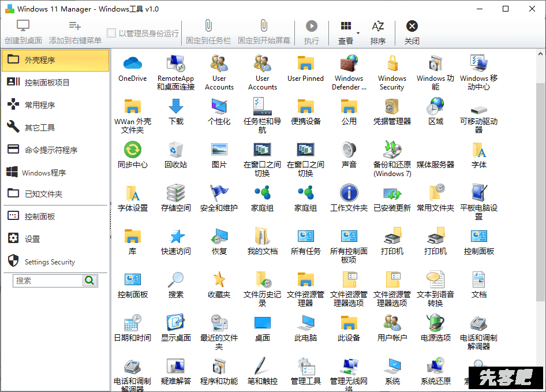Open the 命令提示符程序 category
Image resolution: width=546 pixels, height=392 pixels.
click(55, 150)
